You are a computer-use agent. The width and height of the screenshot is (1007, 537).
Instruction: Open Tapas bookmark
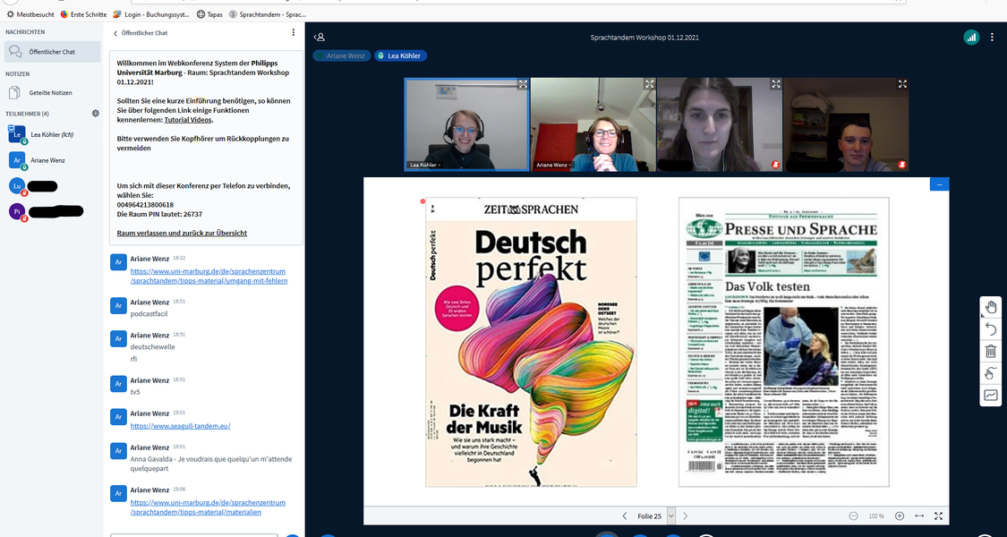(x=210, y=13)
